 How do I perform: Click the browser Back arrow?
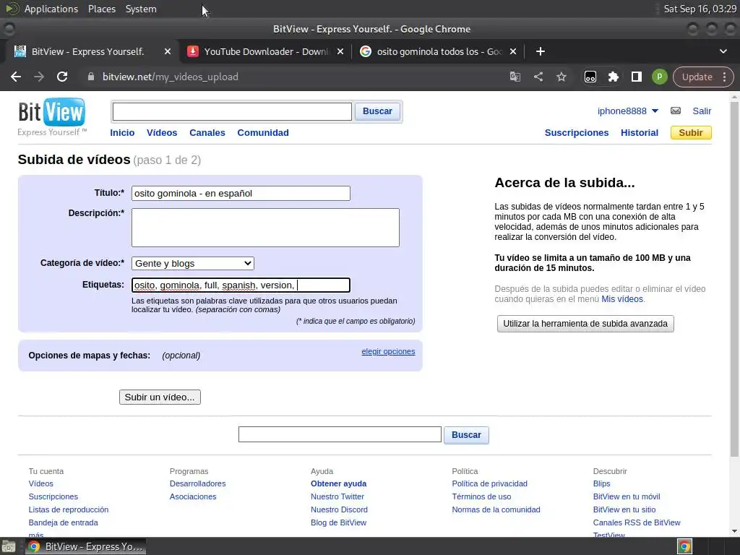(16, 77)
